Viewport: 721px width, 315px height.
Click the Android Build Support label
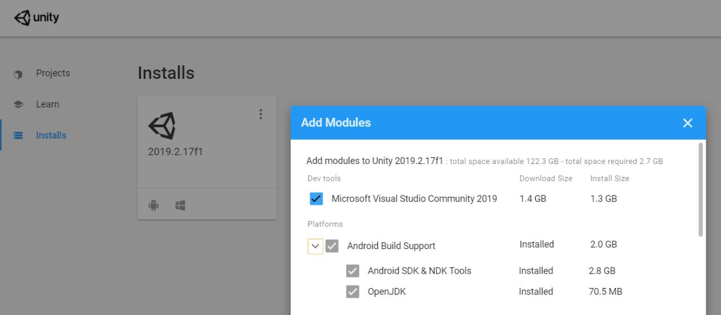(x=391, y=246)
